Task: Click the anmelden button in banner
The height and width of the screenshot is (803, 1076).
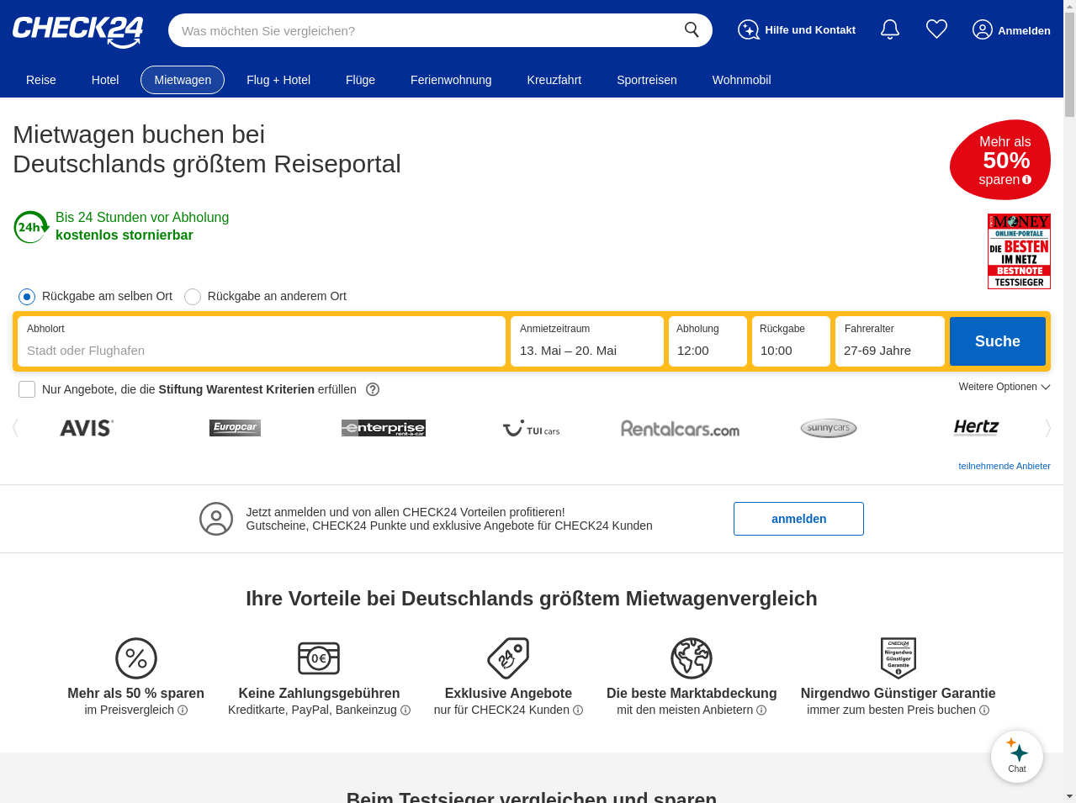Action: pos(798,519)
